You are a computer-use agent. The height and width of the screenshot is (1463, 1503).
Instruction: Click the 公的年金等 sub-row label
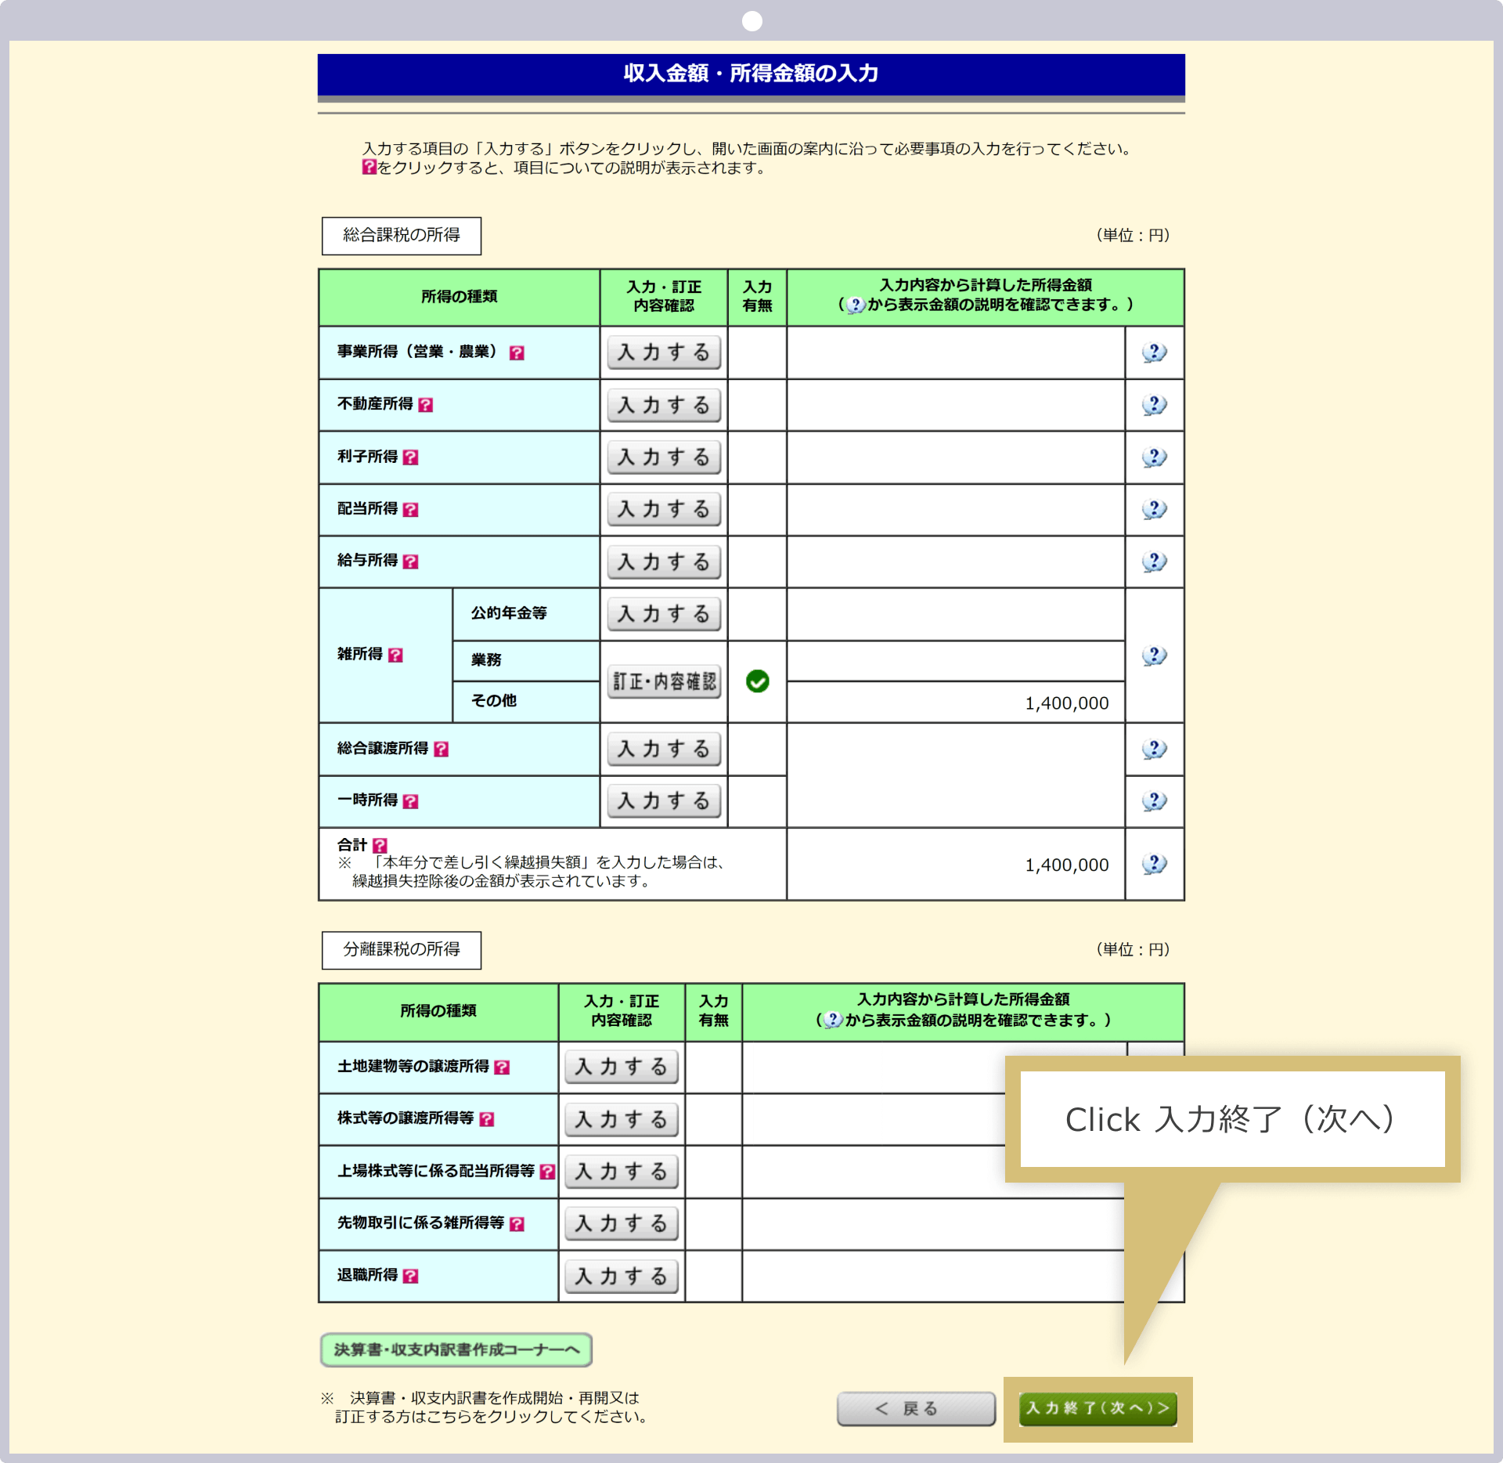(x=509, y=613)
